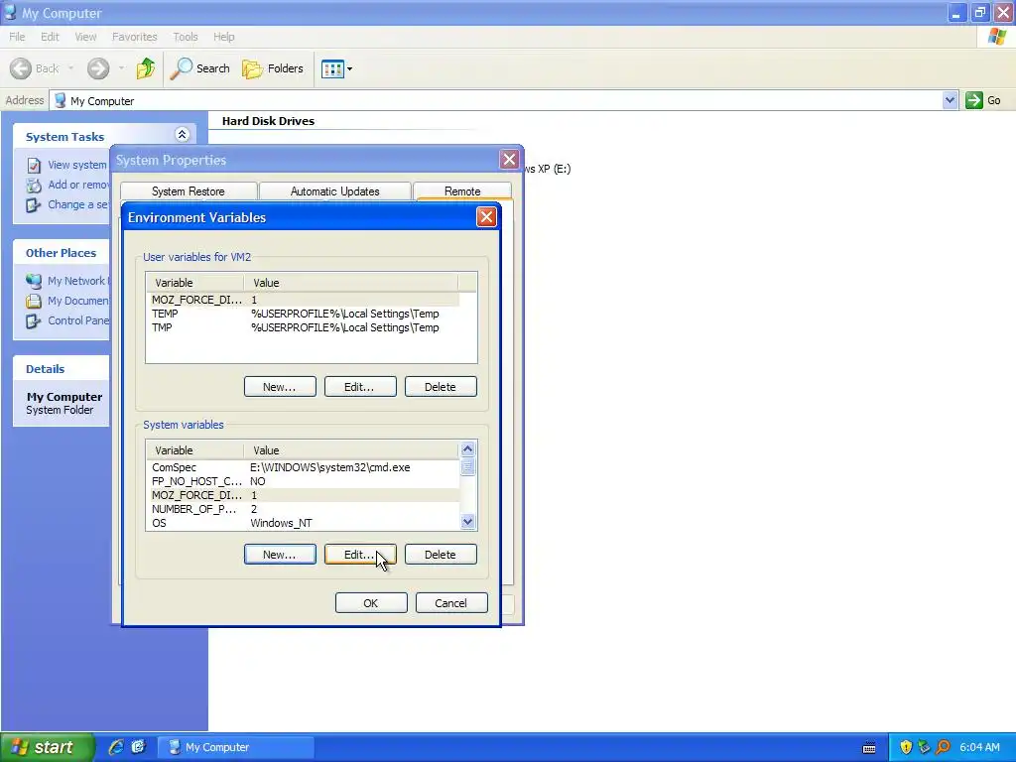Click user variables Variable column header

coord(195,283)
